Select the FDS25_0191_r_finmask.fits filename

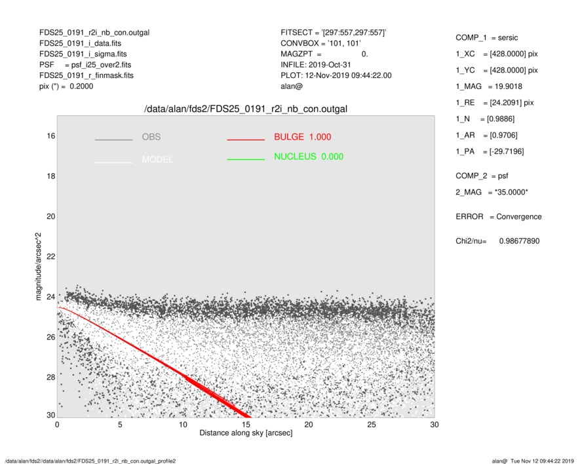(87, 75)
